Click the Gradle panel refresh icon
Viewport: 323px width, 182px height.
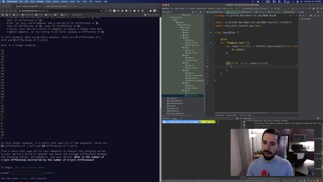pos(300,16)
